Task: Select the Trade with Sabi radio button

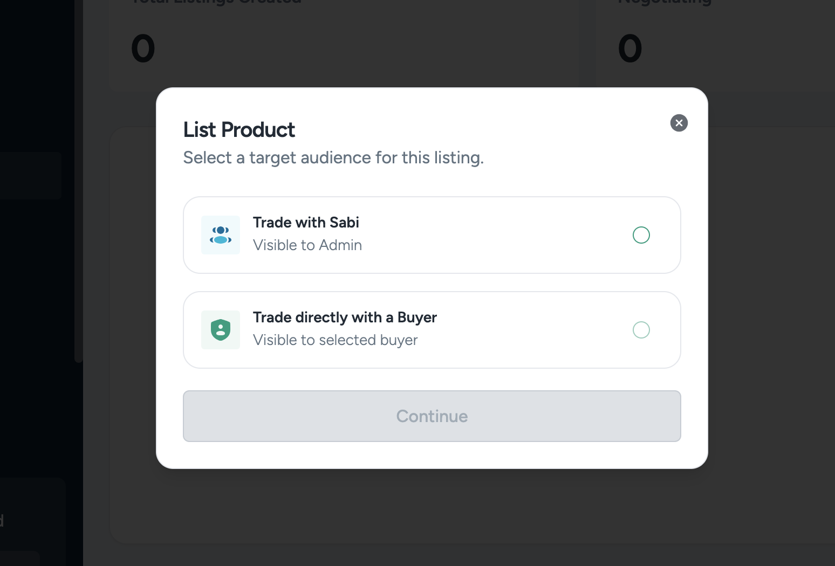Action: click(641, 235)
